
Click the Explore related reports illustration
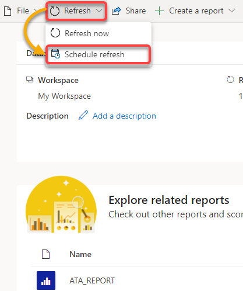(61, 205)
